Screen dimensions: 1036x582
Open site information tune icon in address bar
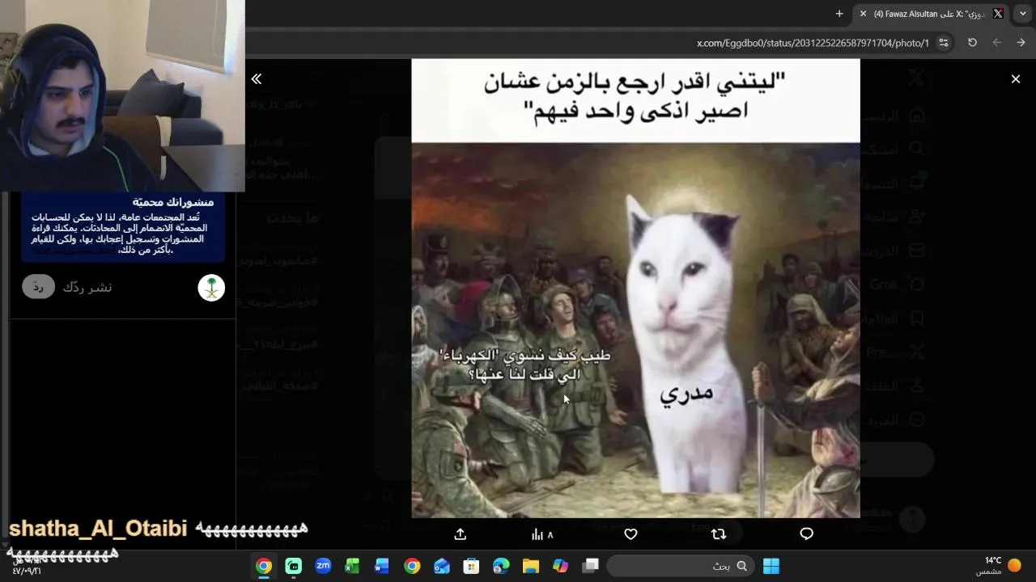(944, 43)
